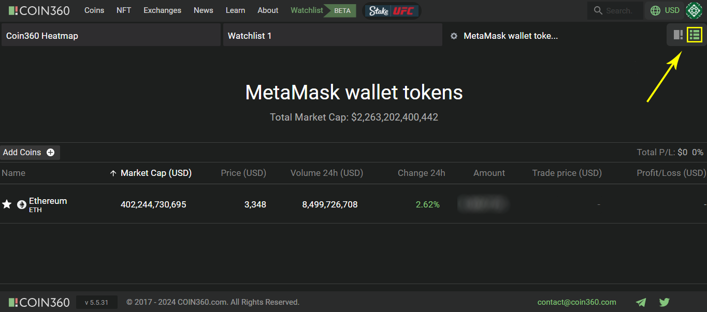Sort by Change 24h column
This screenshot has width=707, height=312.
[x=421, y=173]
